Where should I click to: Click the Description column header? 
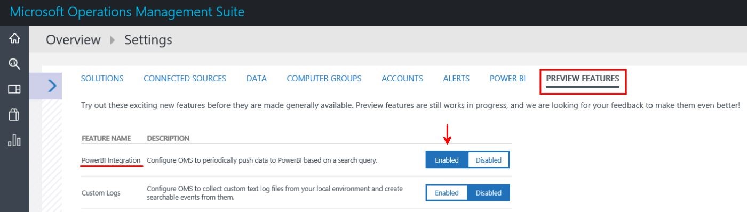pyautogui.click(x=168, y=138)
